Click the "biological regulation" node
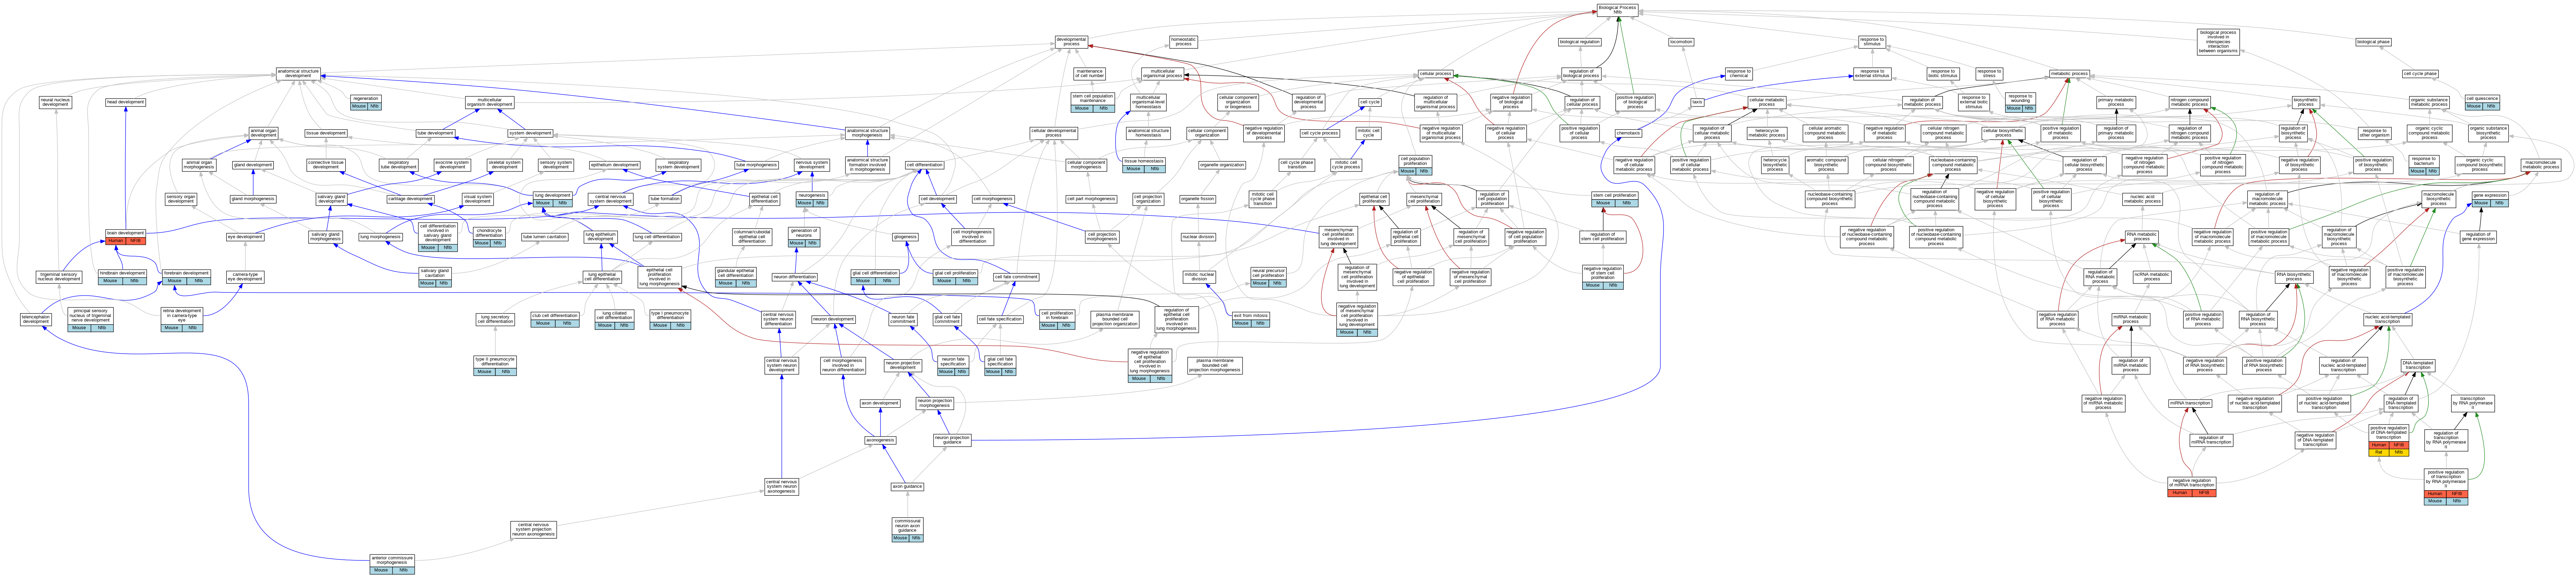The height and width of the screenshot is (578, 2576). click(x=1580, y=42)
